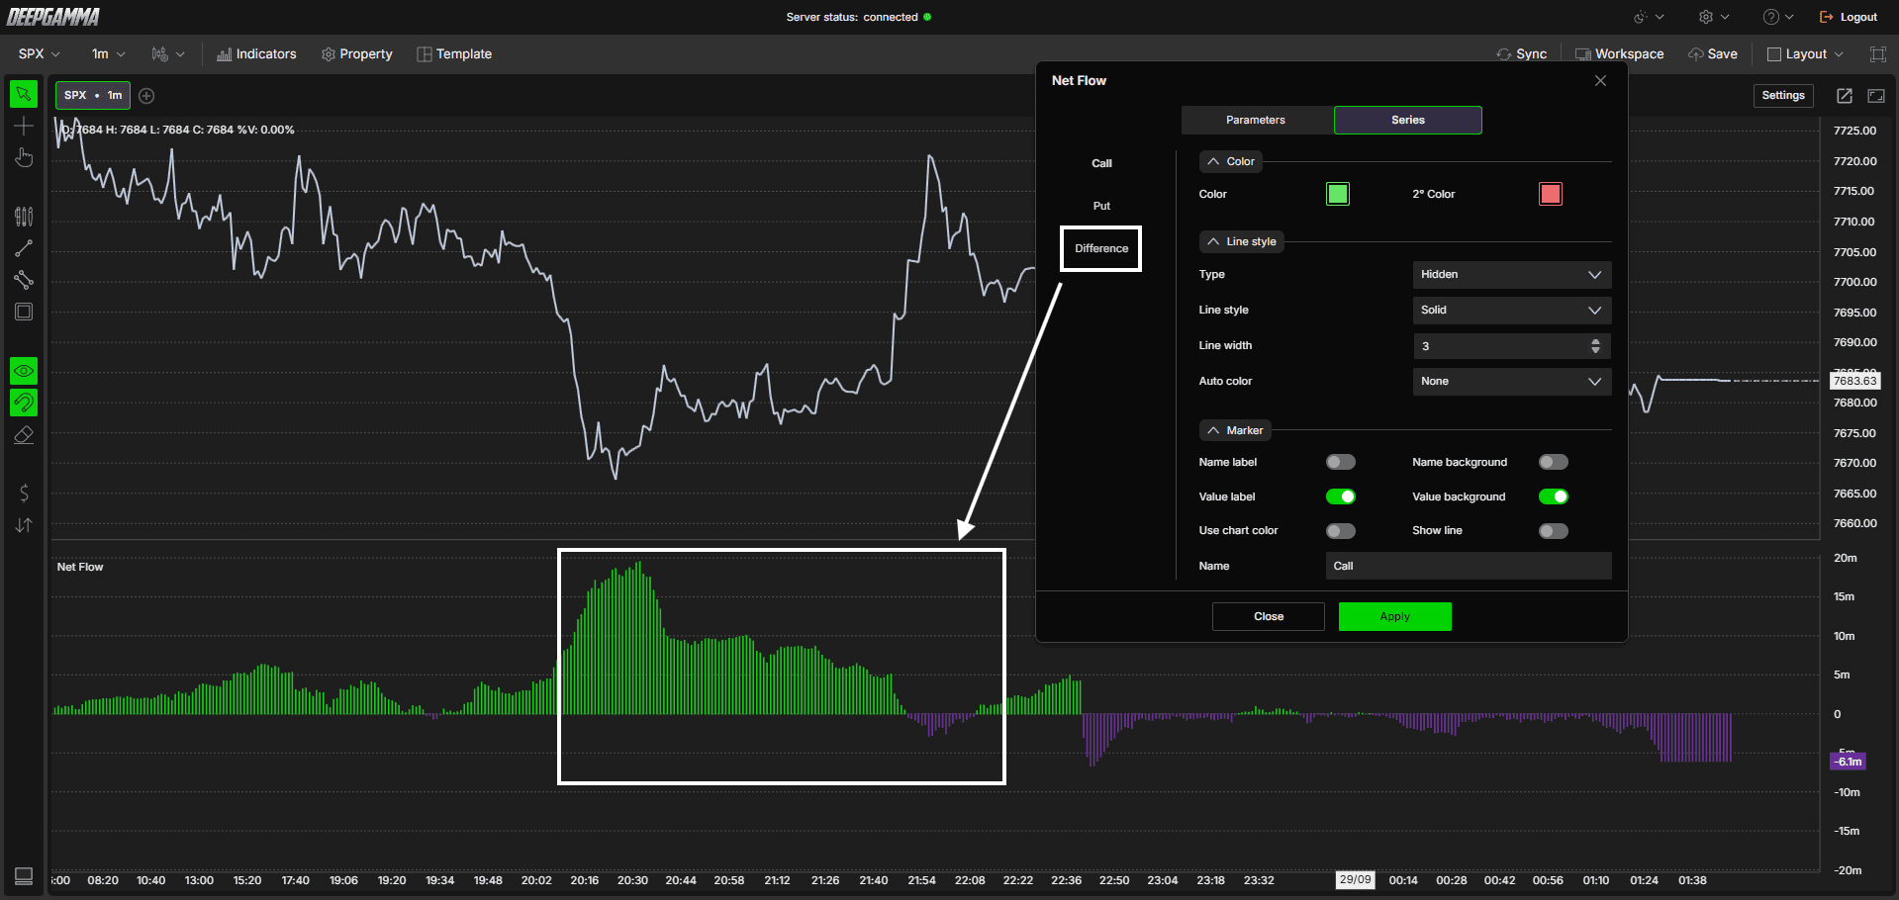Disable the Value background switch
The width and height of the screenshot is (1899, 900).
click(x=1554, y=496)
